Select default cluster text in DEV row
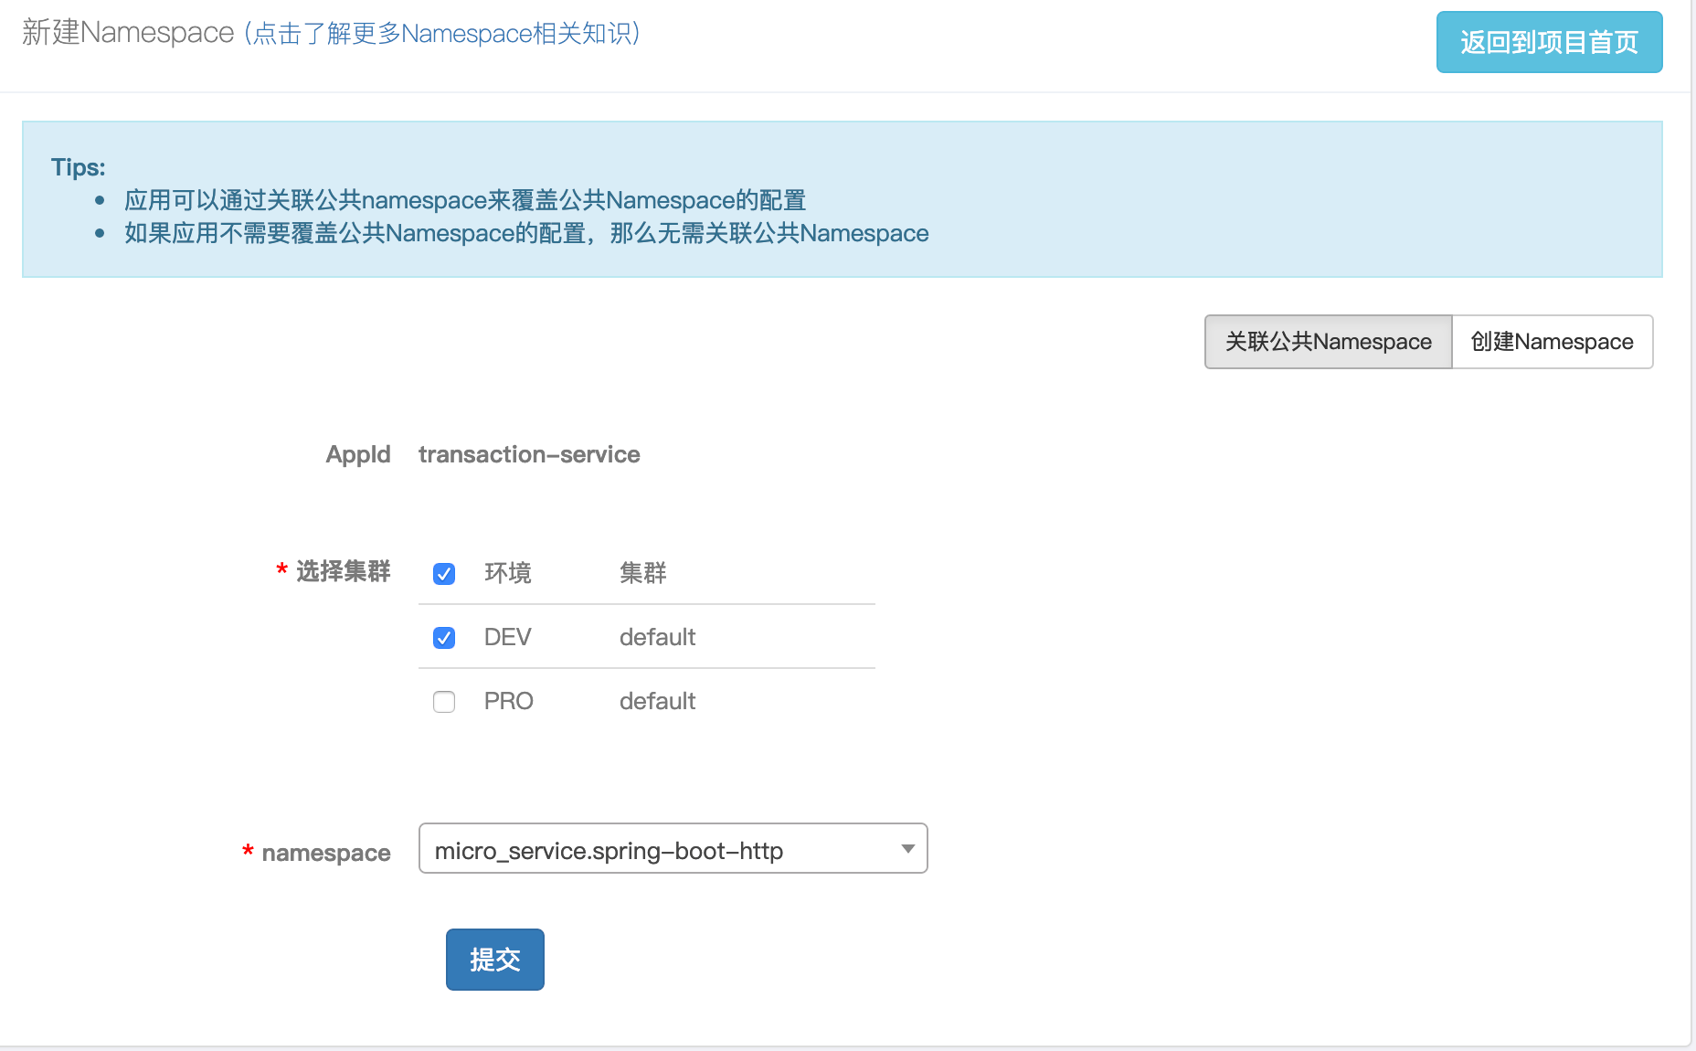The height and width of the screenshot is (1051, 1696). pos(657,637)
